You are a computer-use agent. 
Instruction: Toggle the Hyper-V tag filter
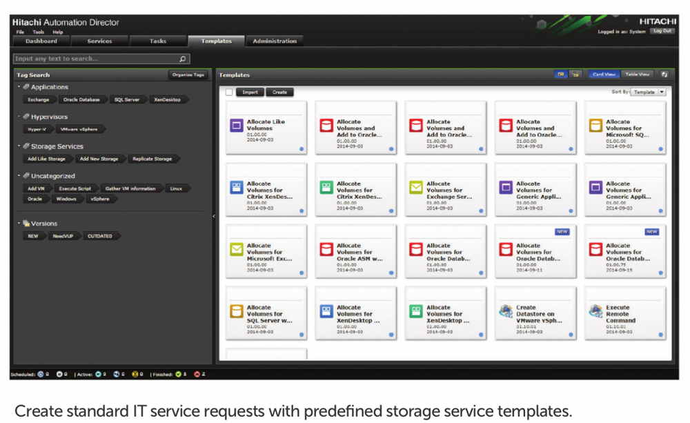[x=37, y=130]
